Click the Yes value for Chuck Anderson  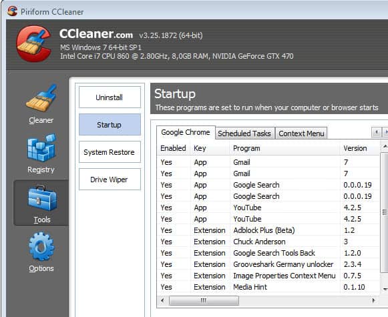coord(166,242)
